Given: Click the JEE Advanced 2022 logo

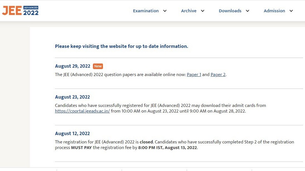Looking at the screenshot, I should 20,10.
